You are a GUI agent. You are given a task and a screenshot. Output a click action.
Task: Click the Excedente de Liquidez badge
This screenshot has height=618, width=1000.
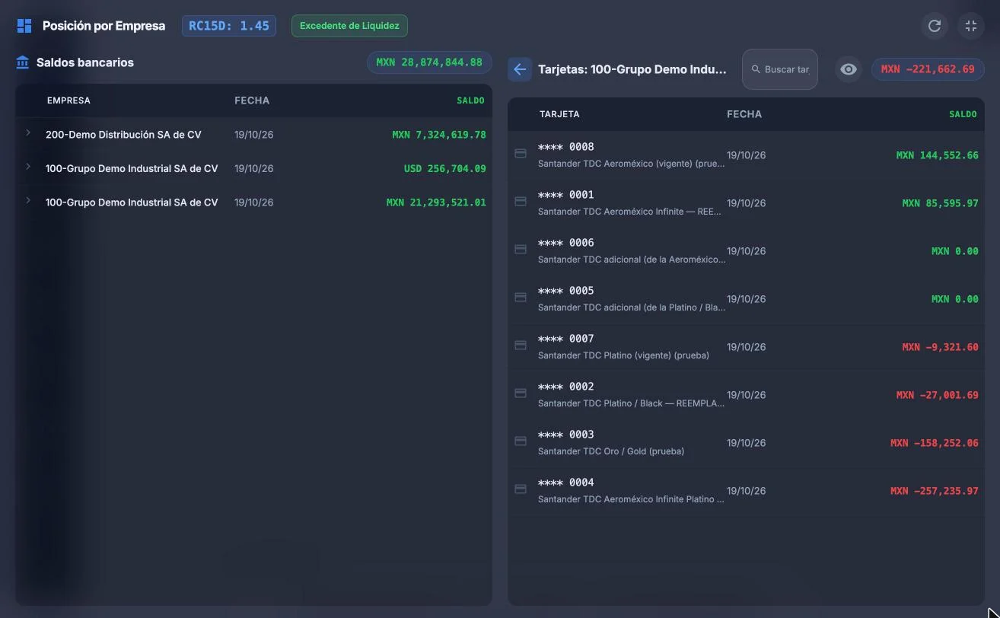pos(349,26)
